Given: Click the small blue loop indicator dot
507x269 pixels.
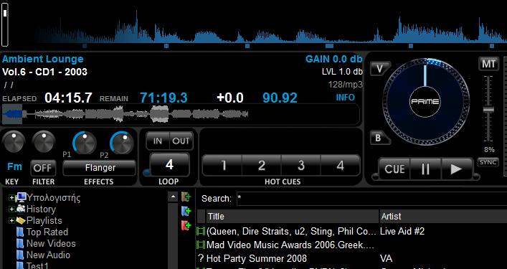Looking at the screenshot, I should click(147, 172).
